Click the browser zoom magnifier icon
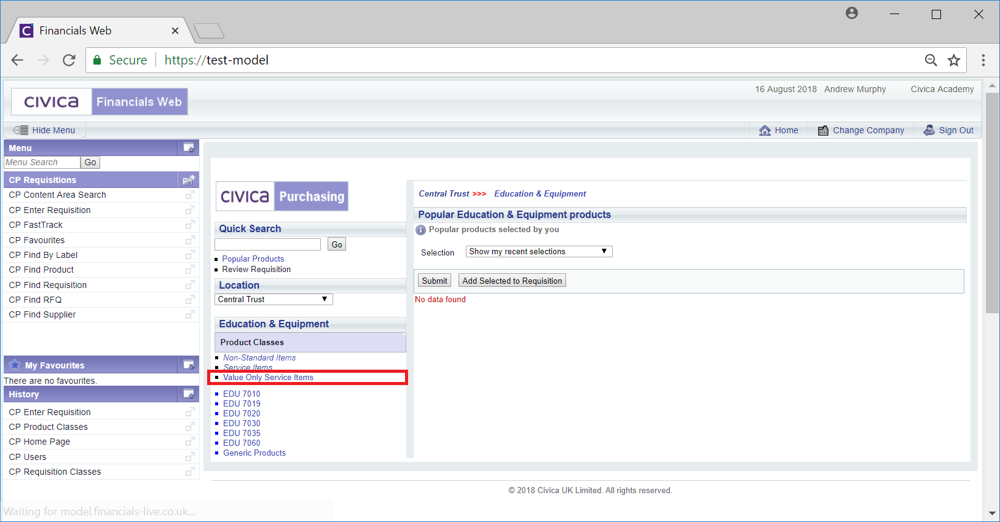 (931, 60)
